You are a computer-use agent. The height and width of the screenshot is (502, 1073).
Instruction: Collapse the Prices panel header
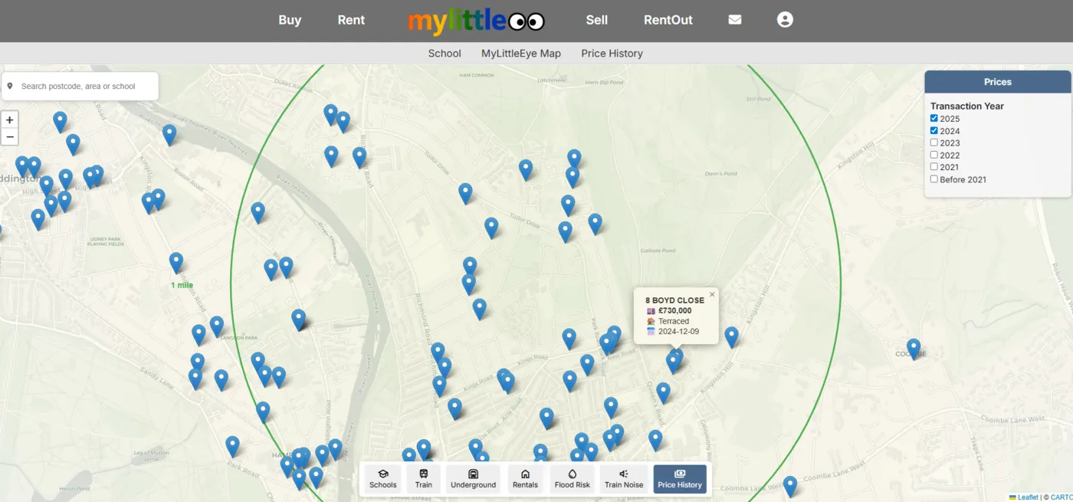coord(997,82)
